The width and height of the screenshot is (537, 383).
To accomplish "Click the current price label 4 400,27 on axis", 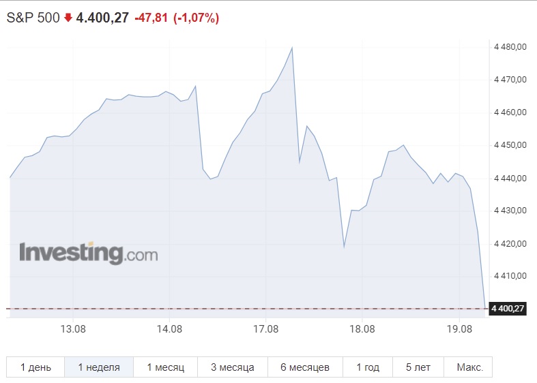I will pyautogui.click(x=508, y=309).
